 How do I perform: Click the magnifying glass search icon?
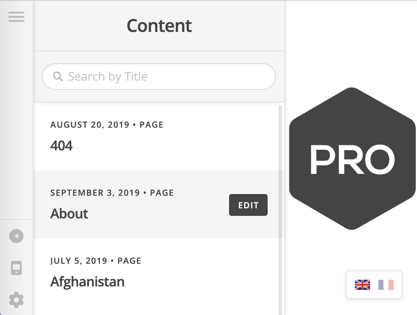click(57, 76)
